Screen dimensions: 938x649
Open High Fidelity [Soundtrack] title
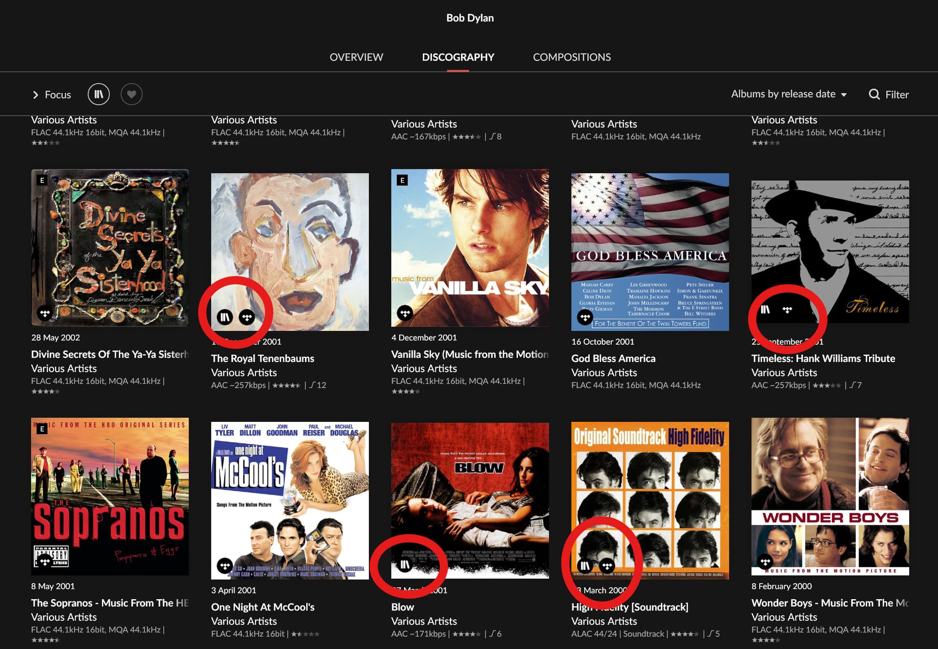click(x=629, y=607)
